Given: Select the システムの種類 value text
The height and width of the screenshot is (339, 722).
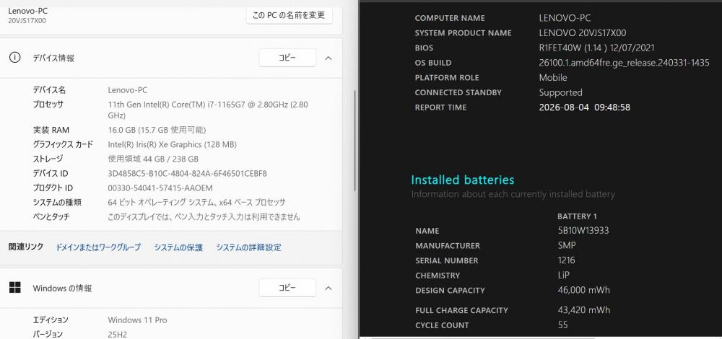Looking at the screenshot, I should tap(196, 203).
